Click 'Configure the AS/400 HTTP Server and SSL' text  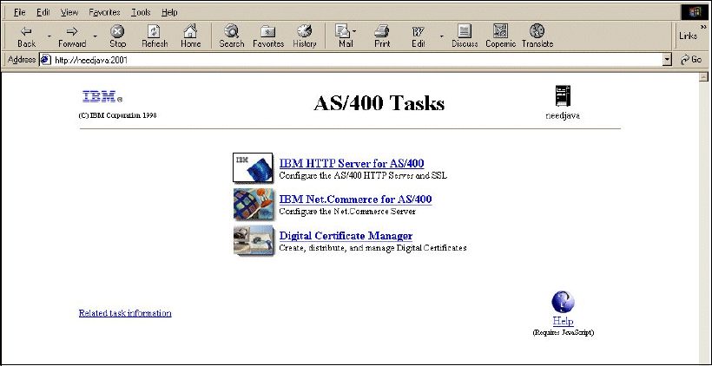click(x=363, y=175)
